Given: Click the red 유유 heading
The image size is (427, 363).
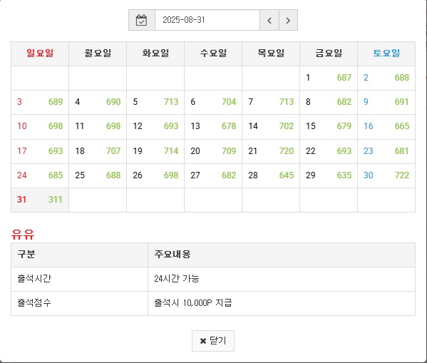Looking at the screenshot, I should click(23, 235).
